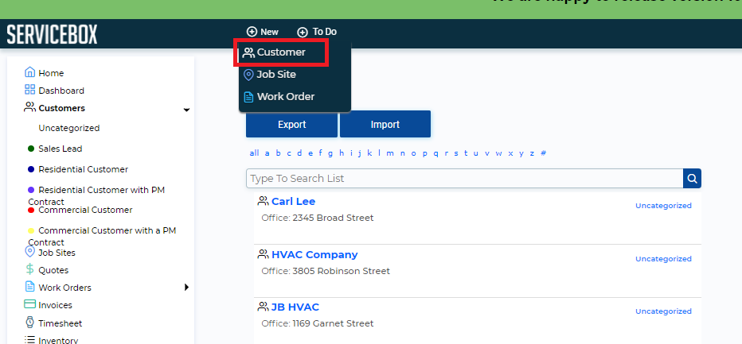Click the magnifier search button
742x344 pixels.
click(x=693, y=179)
